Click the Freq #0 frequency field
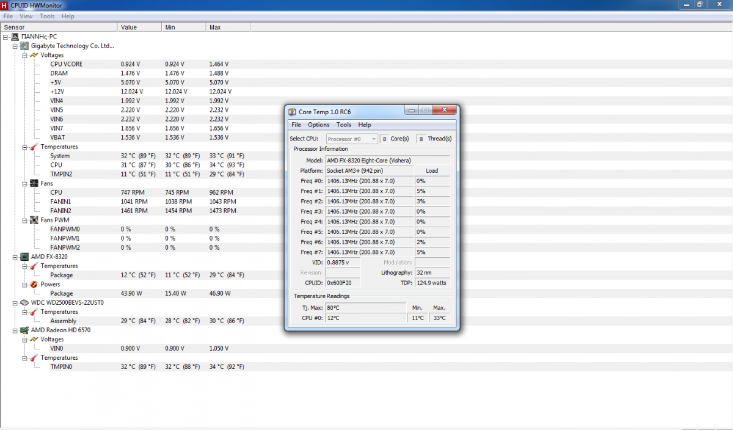 point(369,181)
